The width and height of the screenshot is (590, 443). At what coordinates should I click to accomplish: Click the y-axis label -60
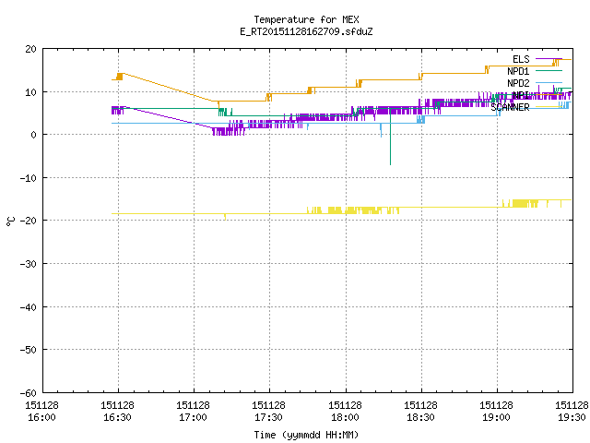point(29,393)
